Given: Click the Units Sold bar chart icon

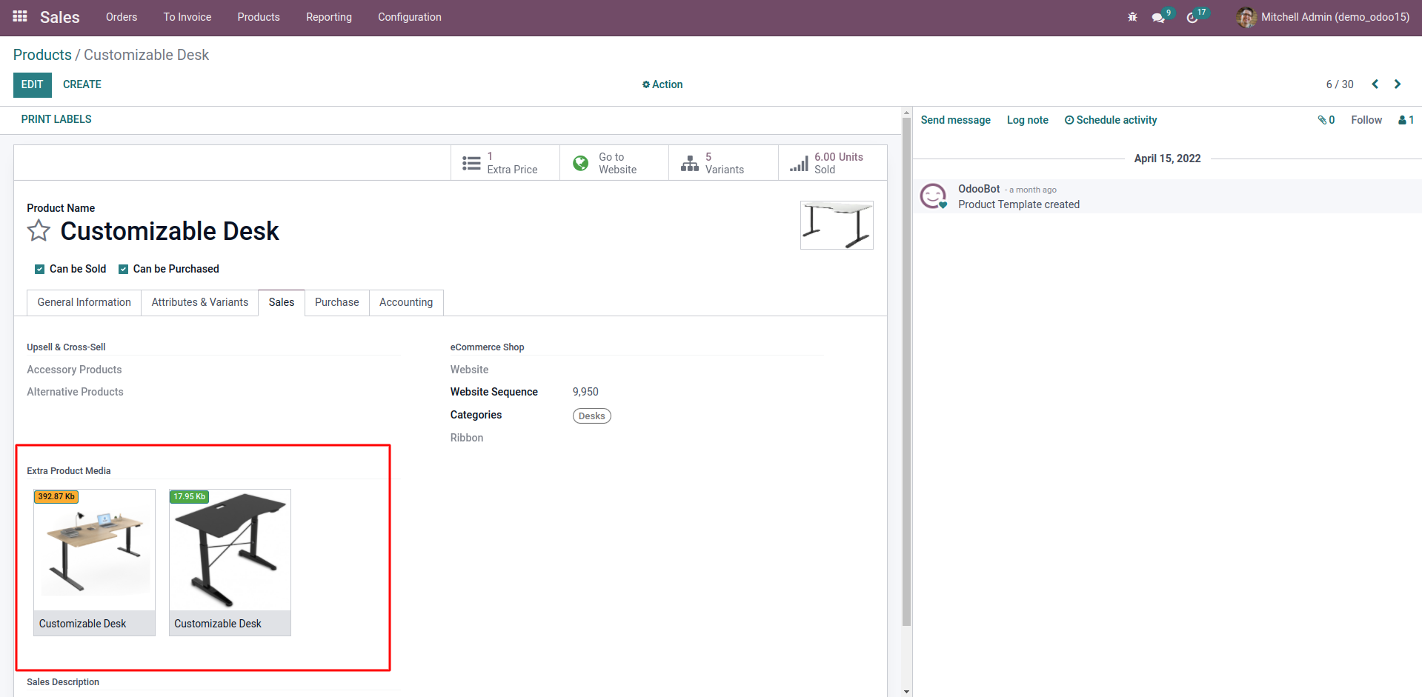Looking at the screenshot, I should [x=799, y=163].
